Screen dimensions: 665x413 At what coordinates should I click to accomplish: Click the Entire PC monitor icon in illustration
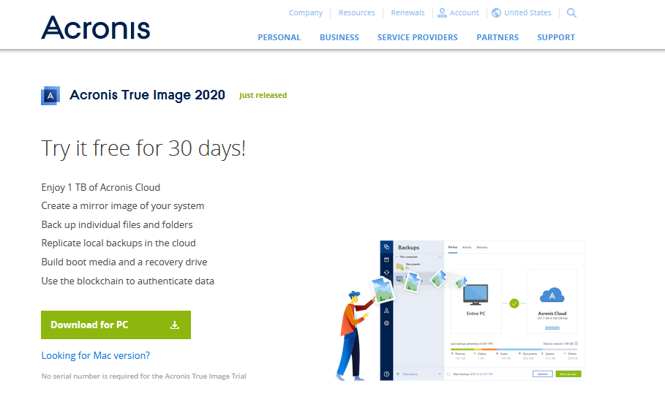coord(476,295)
